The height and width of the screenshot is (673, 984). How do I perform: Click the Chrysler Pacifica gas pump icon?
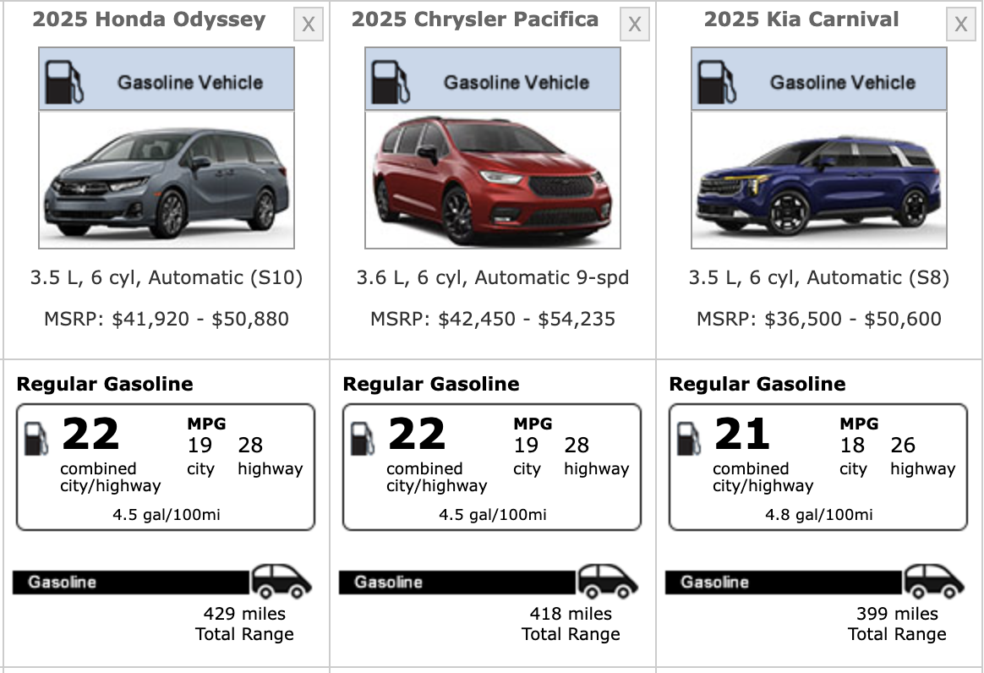391,81
